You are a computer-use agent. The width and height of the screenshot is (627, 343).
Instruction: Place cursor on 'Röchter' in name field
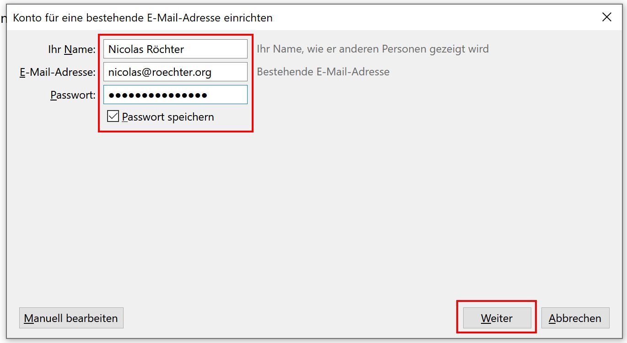pos(165,49)
